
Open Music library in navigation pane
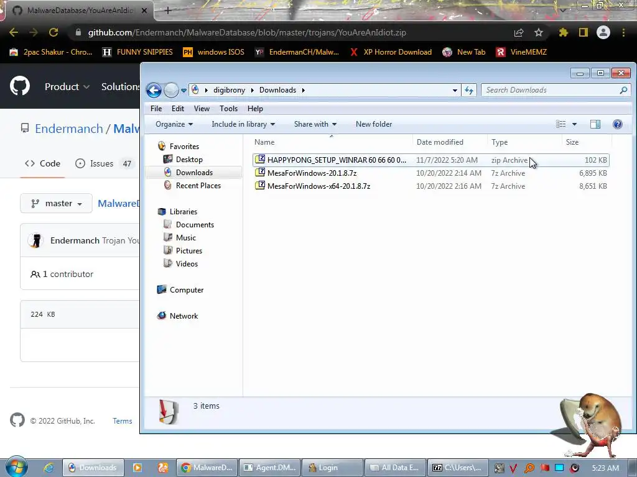pyautogui.click(x=185, y=238)
